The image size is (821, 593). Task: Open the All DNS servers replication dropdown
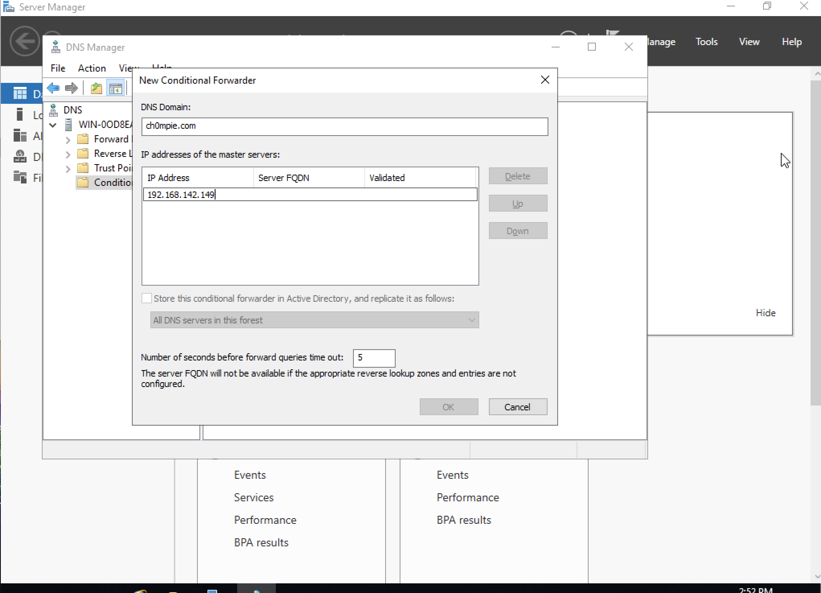point(314,320)
